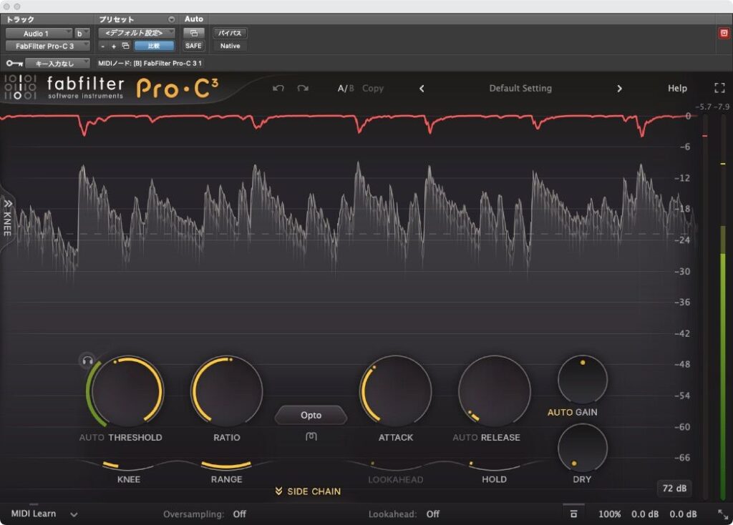
Task: Open the Help menu
Action: [677, 88]
